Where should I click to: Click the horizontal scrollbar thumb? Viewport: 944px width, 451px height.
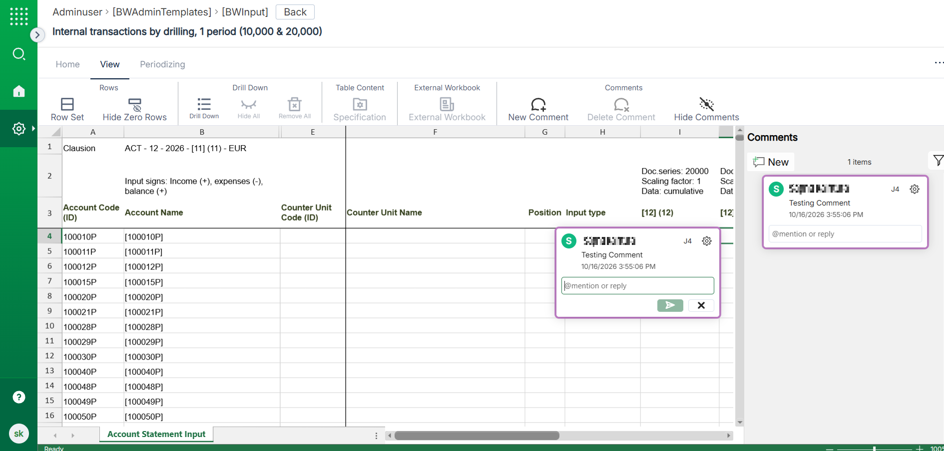click(x=477, y=436)
